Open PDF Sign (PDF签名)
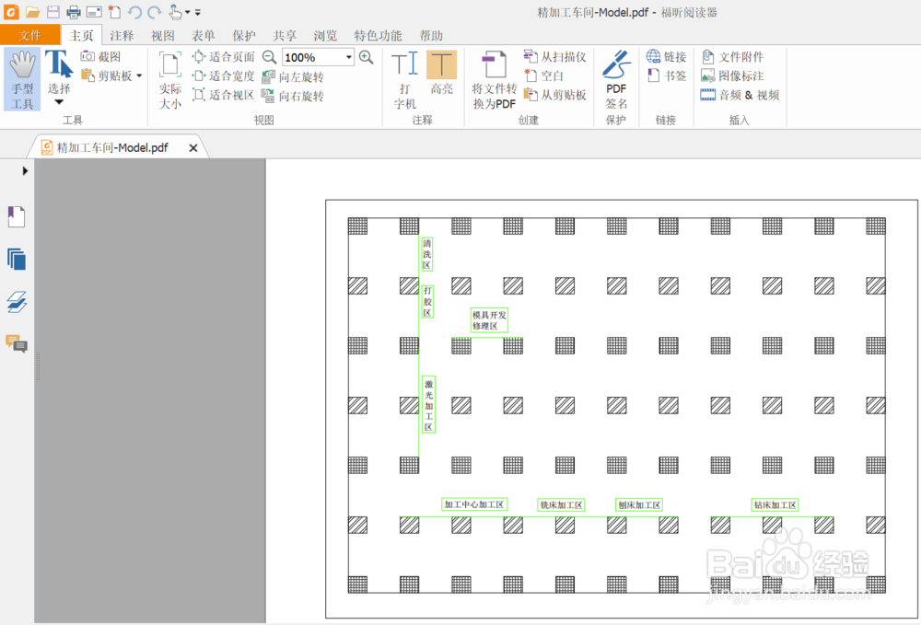 616,80
